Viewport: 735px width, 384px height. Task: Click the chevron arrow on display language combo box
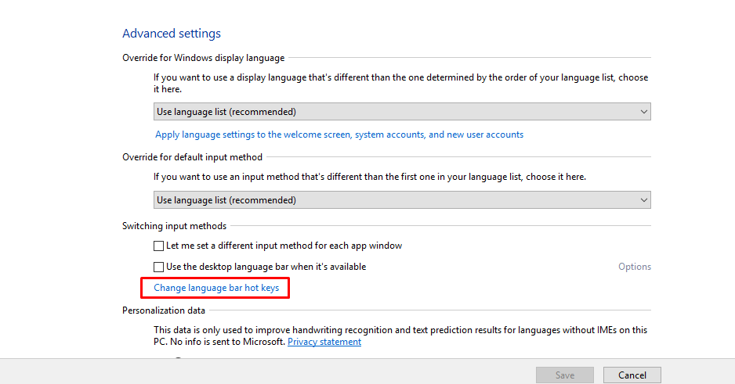643,112
